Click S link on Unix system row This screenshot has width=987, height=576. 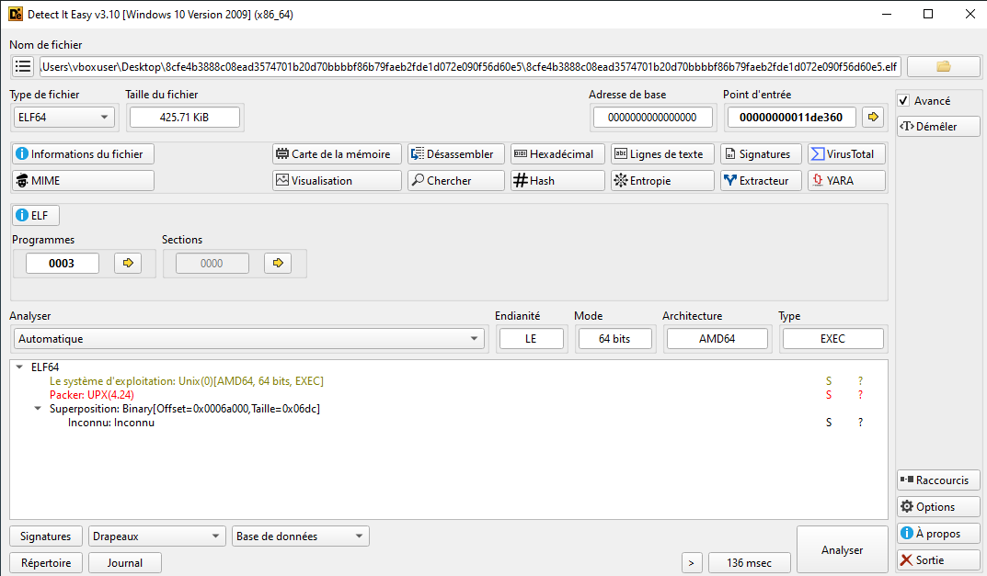coord(829,381)
